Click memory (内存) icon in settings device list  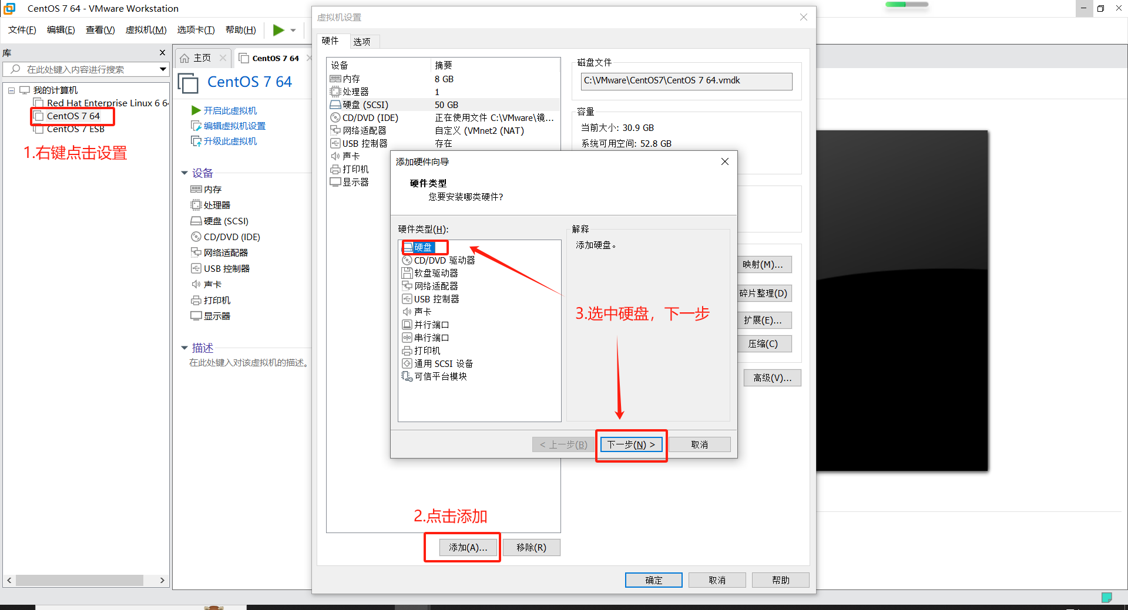[x=335, y=79]
